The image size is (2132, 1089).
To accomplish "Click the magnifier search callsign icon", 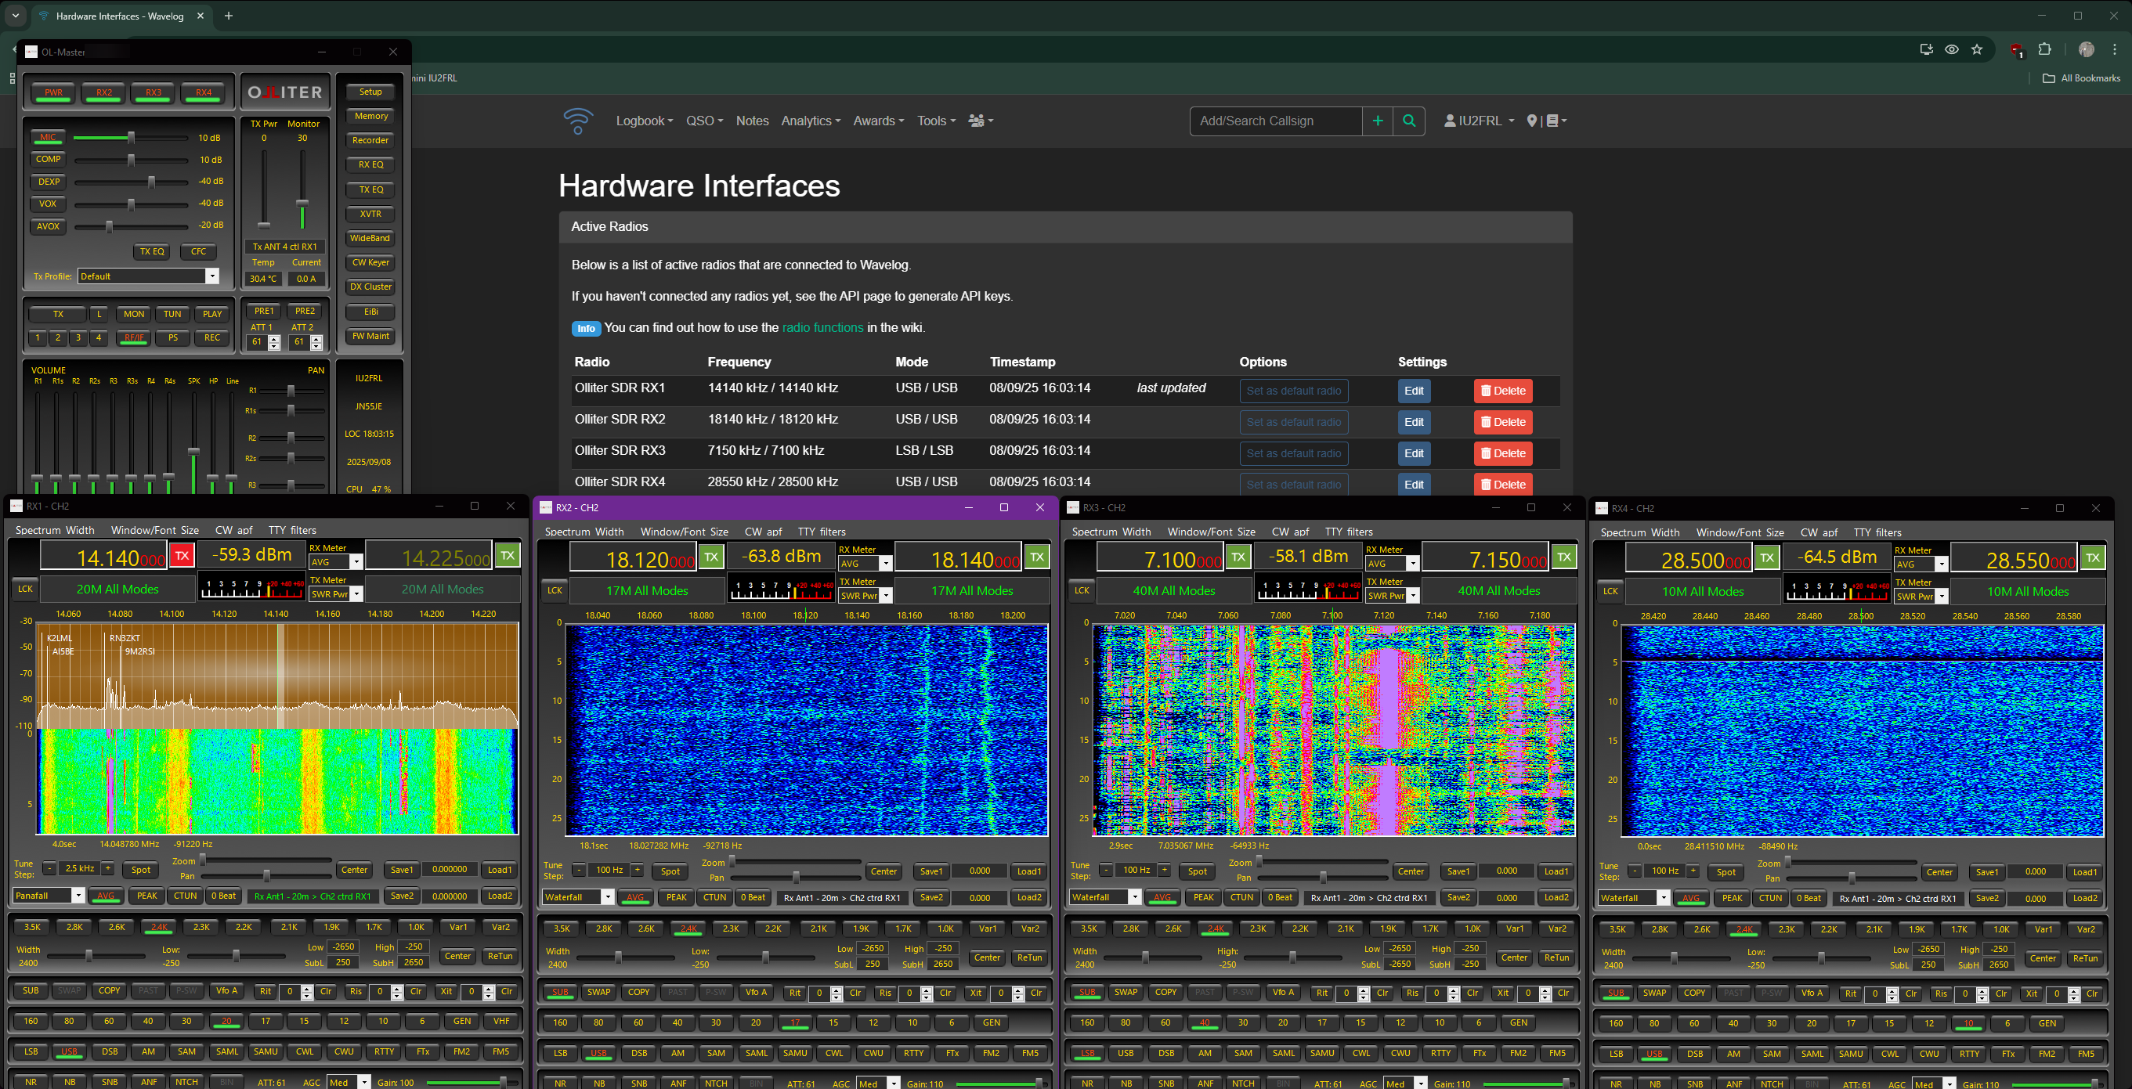I will 1408,121.
